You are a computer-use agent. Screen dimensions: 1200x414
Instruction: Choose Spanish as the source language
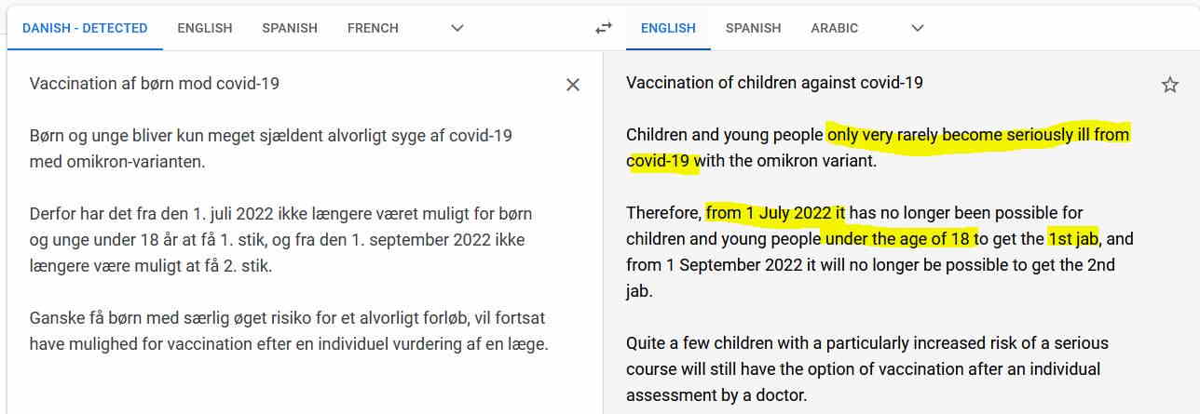point(290,28)
